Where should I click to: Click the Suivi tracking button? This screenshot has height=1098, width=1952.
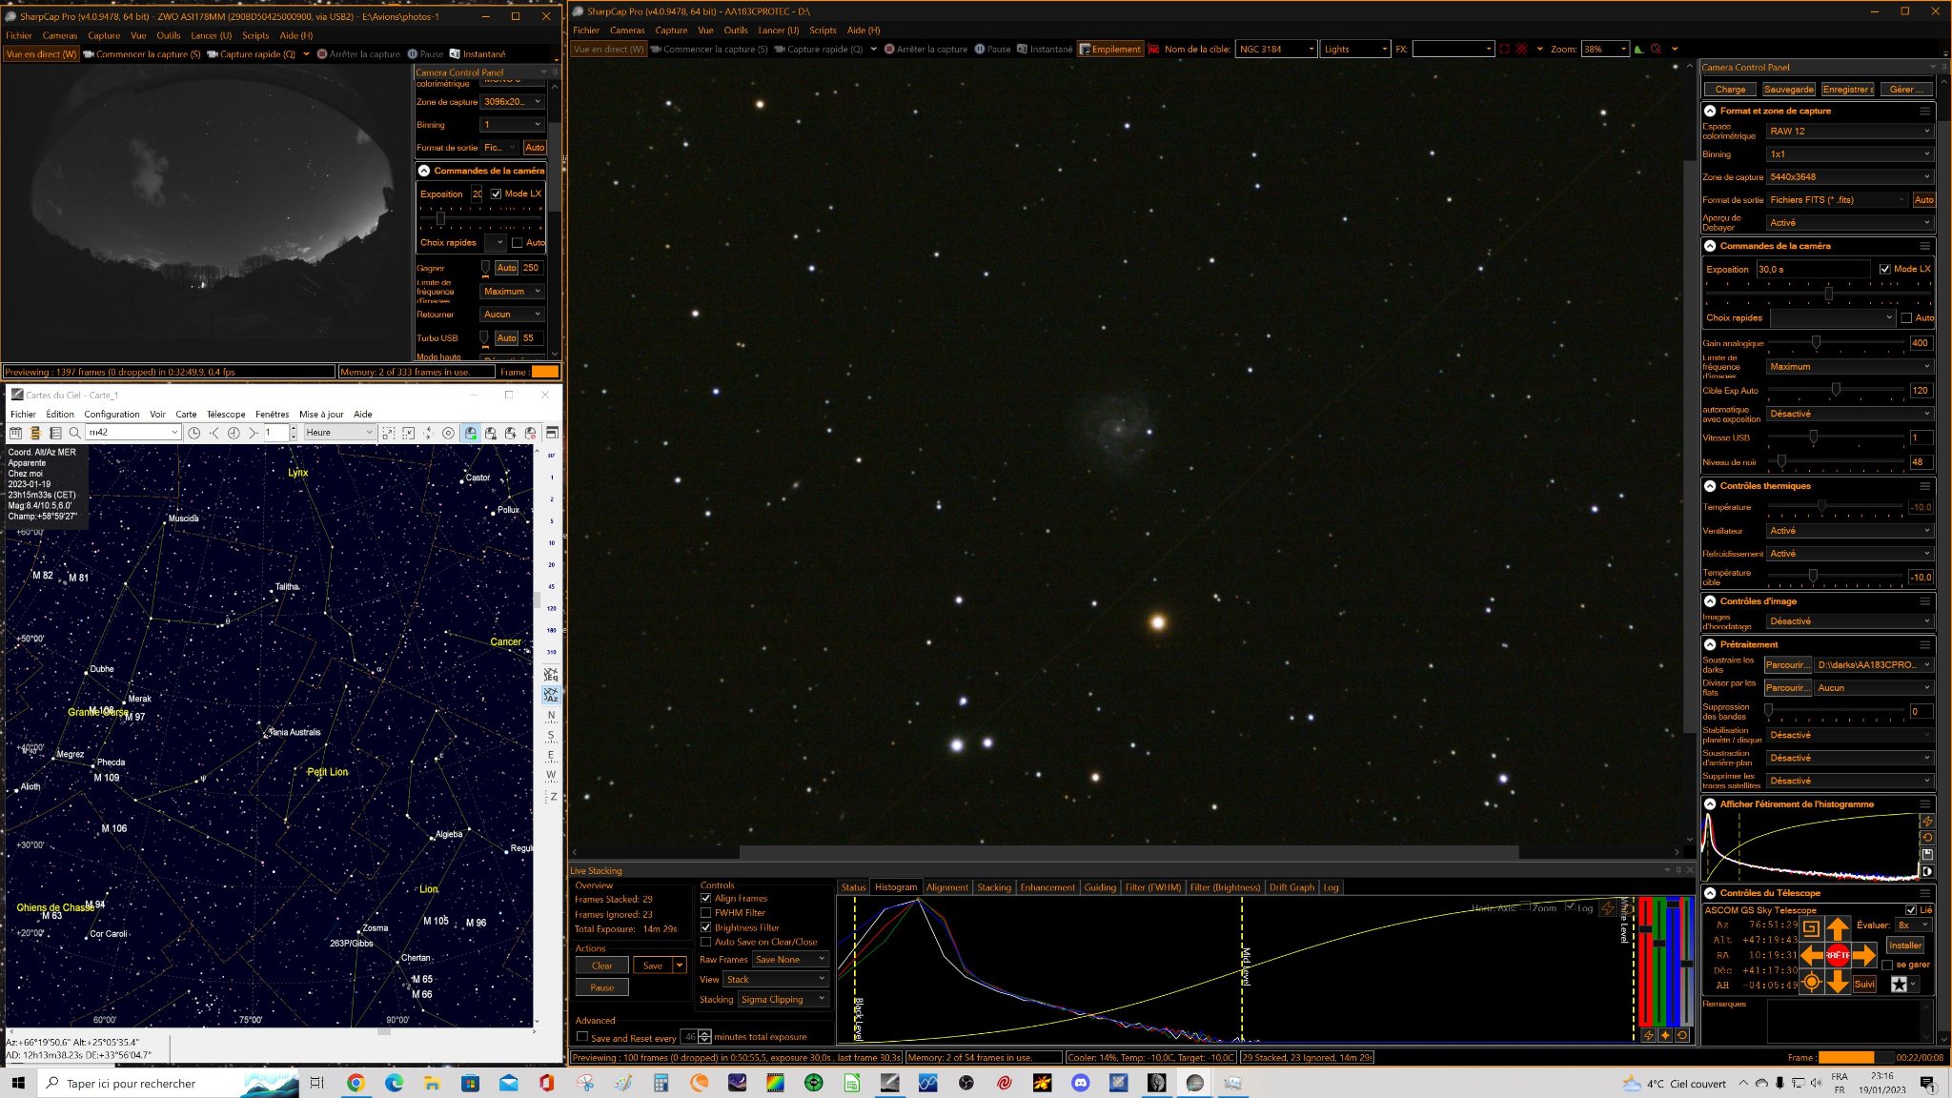click(1864, 985)
